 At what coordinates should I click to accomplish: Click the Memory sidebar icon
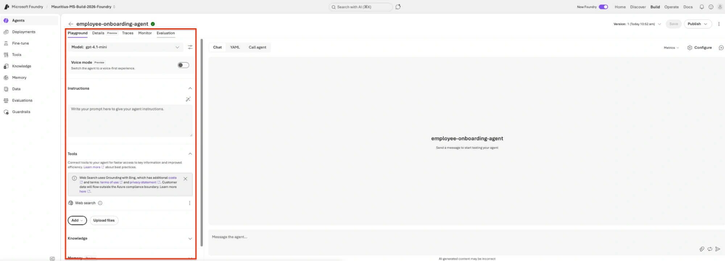(x=6, y=77)
